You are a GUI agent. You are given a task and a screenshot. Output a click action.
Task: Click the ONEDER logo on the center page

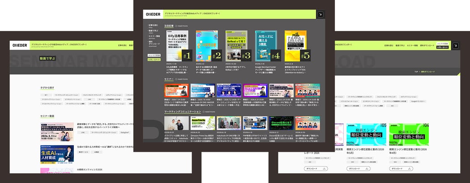(153, 14)
